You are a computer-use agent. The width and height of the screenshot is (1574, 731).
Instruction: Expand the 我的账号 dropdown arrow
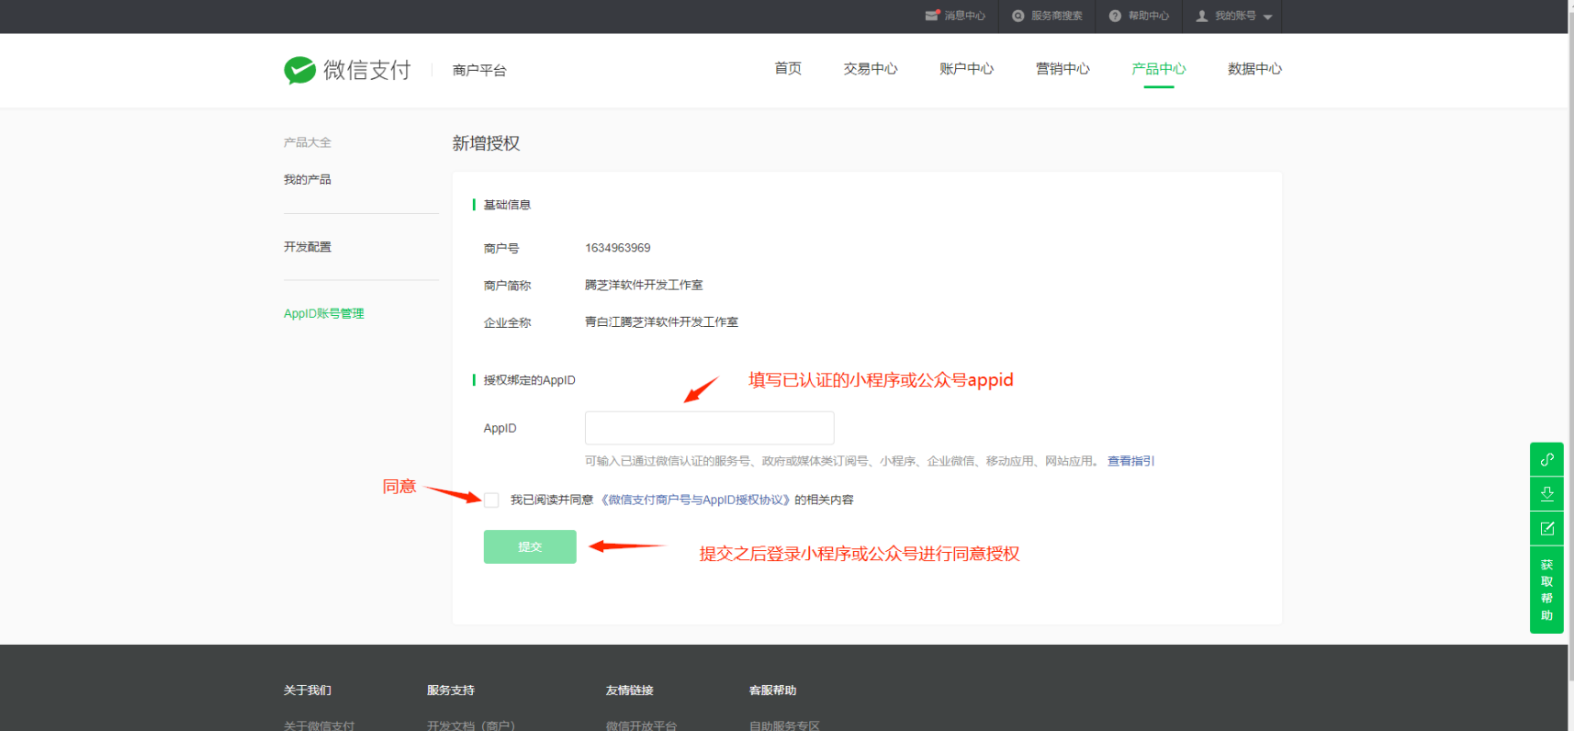(1268, 17)
